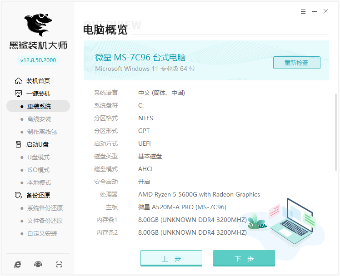The image size is (340, 276).
Task: Open 系统备份还原
Action: pos(45,208)
